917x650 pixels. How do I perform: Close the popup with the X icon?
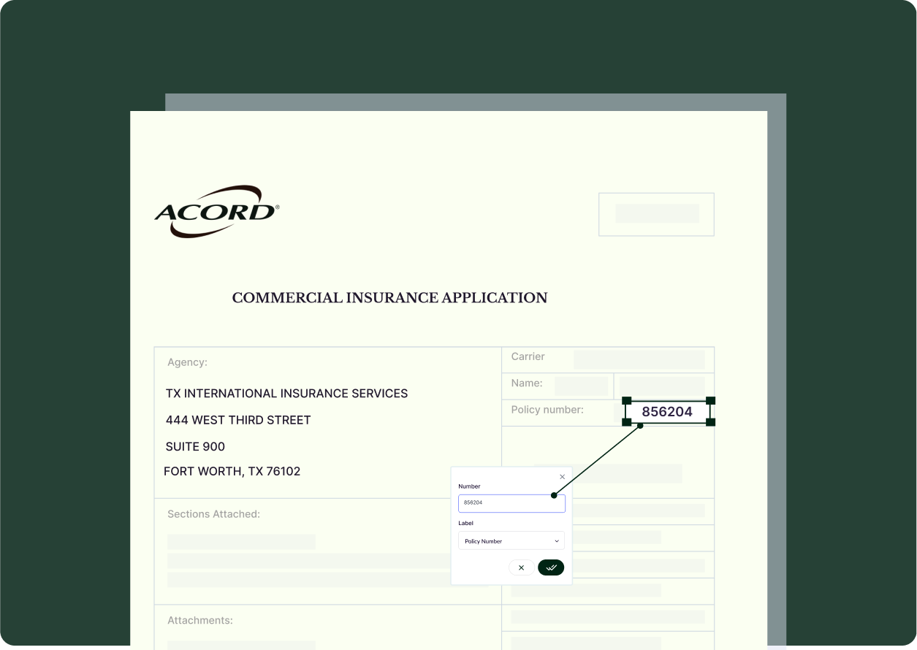562,477
